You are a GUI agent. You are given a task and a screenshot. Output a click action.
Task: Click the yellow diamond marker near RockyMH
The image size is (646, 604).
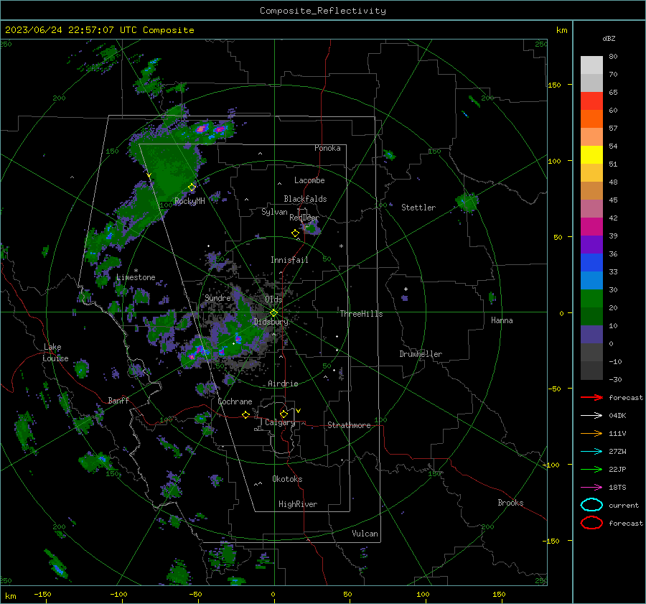coord(192,187)
